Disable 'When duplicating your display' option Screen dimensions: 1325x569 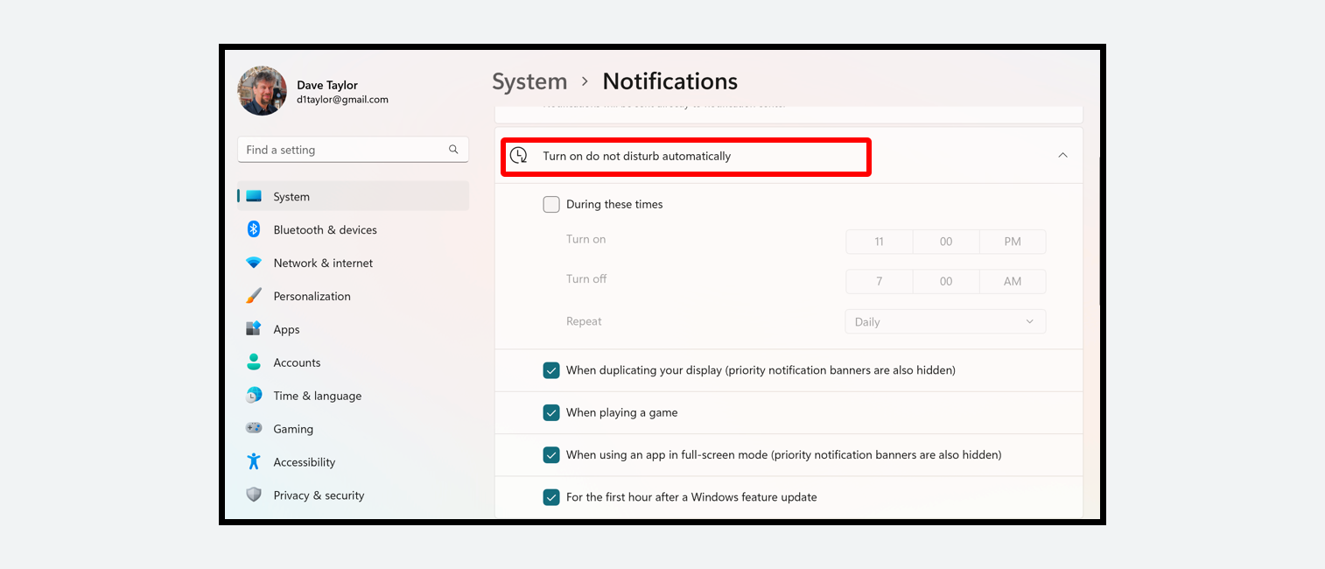tap(551, 370)
